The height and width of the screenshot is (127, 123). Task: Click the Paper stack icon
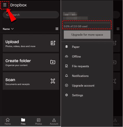click(x=66, y=47)
